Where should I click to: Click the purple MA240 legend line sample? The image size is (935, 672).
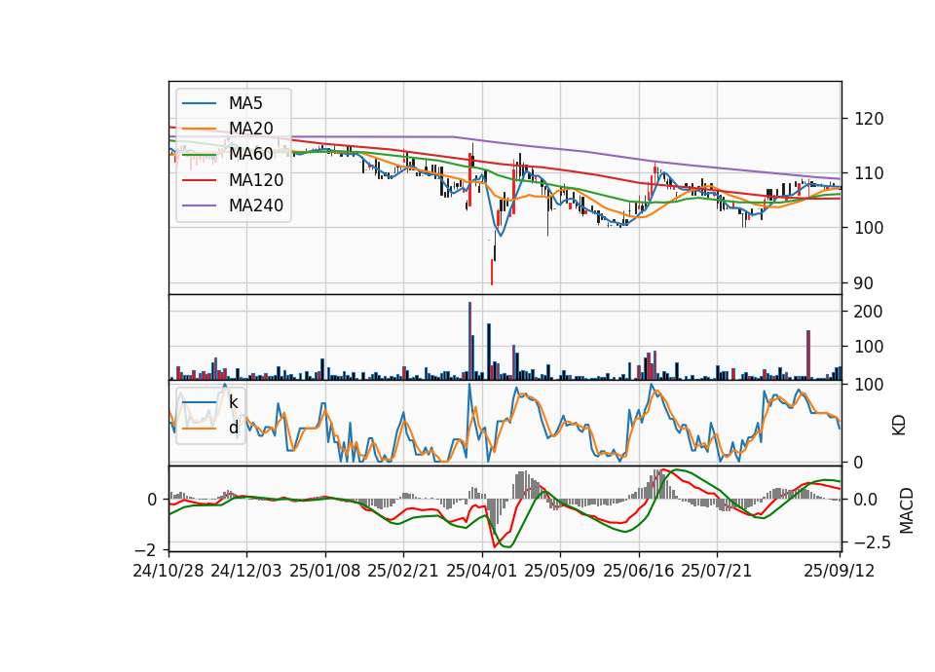click(199, 205)
